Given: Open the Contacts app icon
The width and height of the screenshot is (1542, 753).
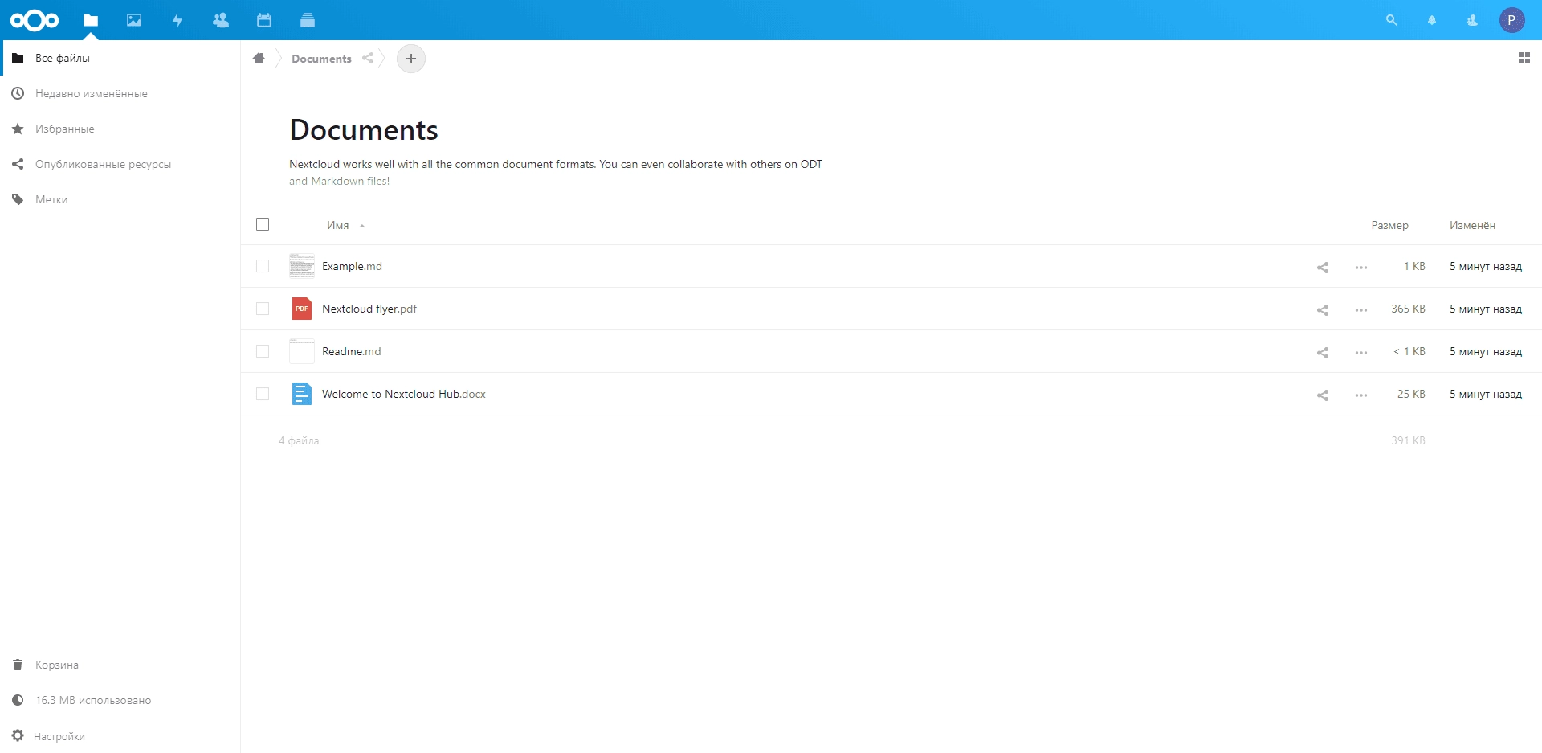Looking at the screenshot, I should click(x=221, y=20).
